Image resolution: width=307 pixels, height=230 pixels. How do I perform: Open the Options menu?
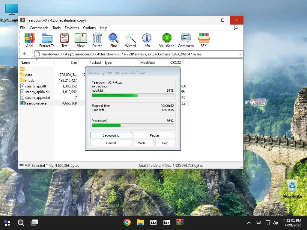pyautogui.click(x=89, y=28)
